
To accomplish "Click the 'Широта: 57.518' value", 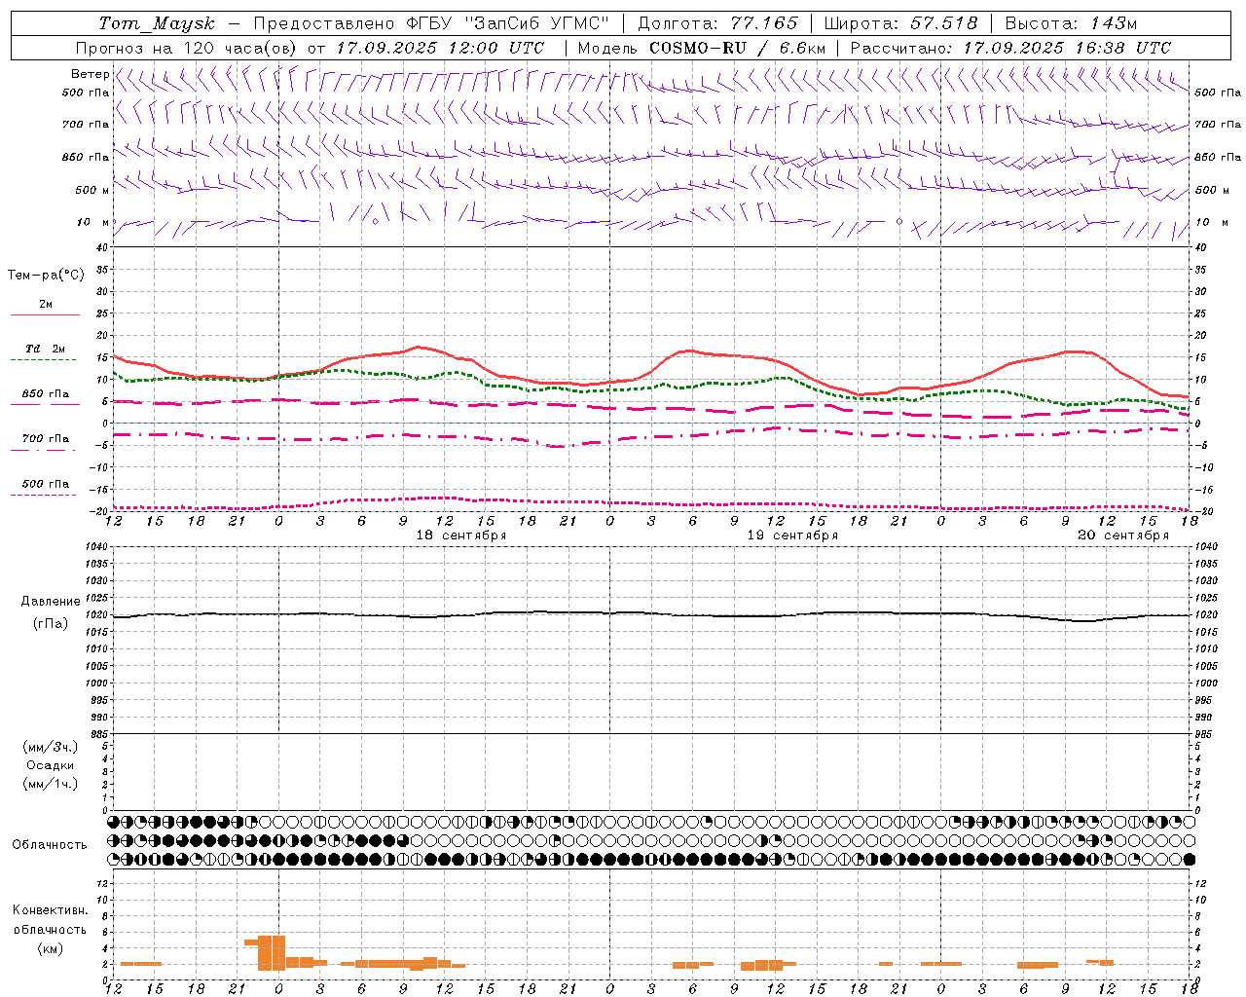I will [900, 23].
